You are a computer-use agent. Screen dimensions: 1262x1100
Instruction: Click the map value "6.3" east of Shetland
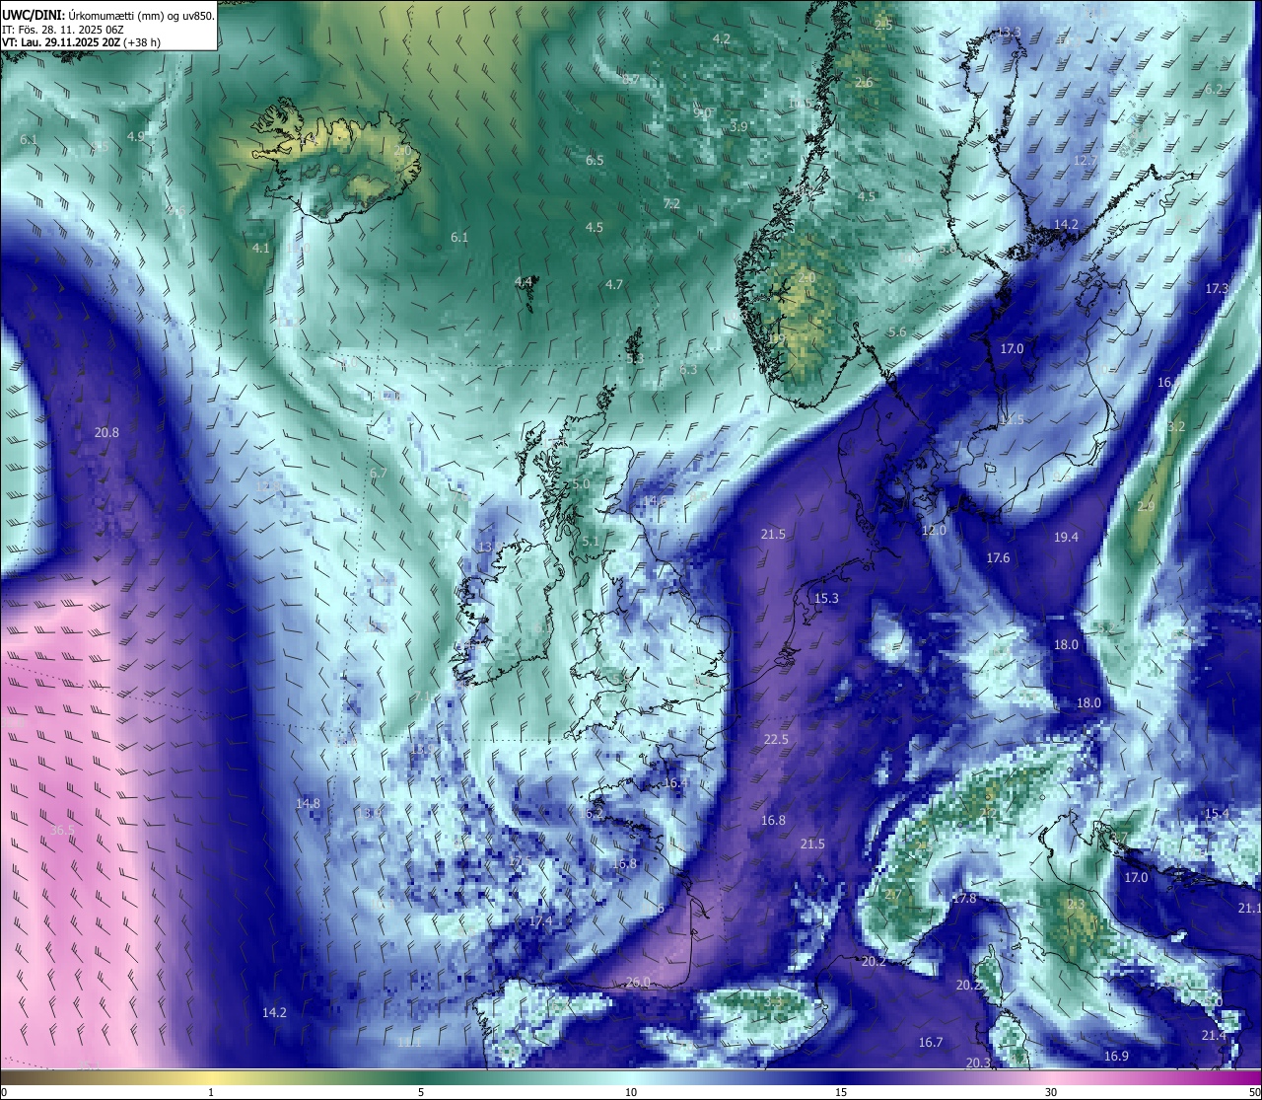pos(688,370)
